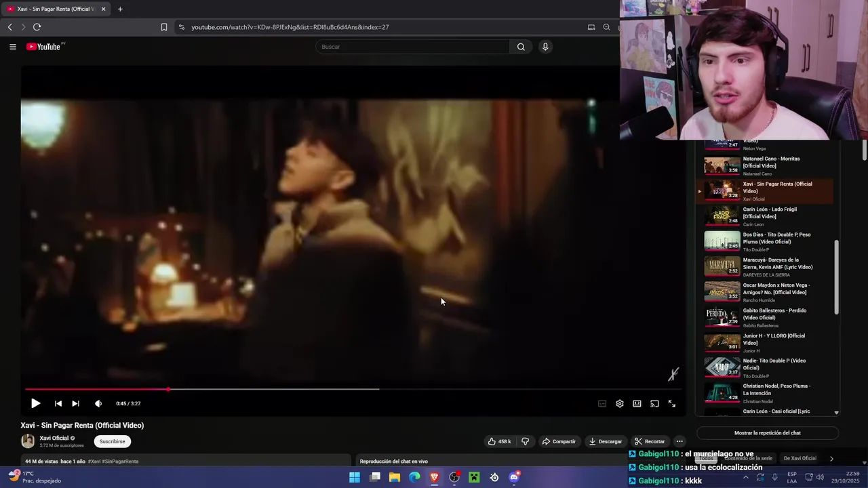Go back with the browser back arrow

point(10,27)
